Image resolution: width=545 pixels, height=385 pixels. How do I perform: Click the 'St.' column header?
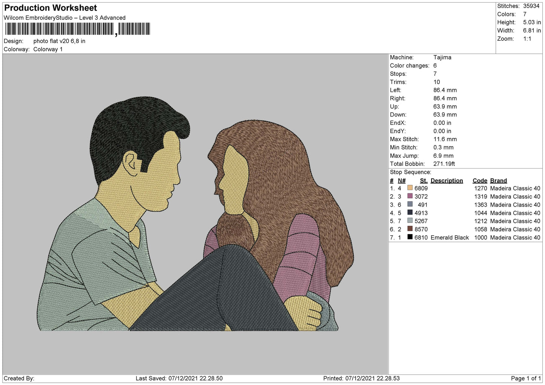point(424,181)
